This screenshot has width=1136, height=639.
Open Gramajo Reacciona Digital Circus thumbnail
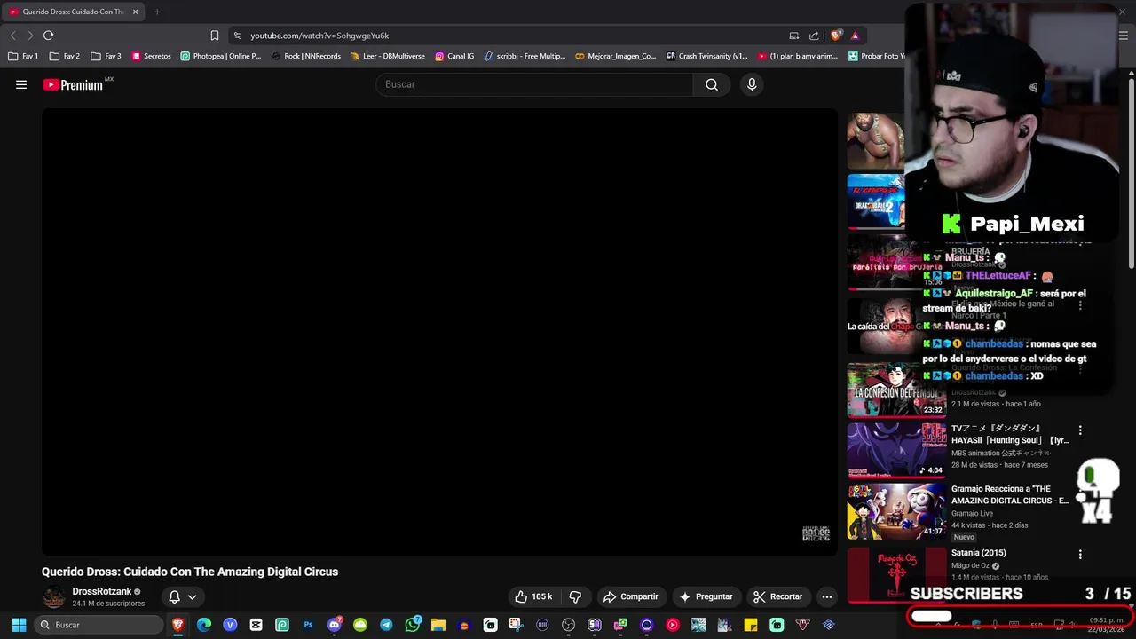(896, 511)
